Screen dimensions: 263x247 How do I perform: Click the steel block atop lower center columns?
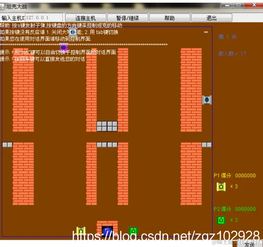coord(107,145)
